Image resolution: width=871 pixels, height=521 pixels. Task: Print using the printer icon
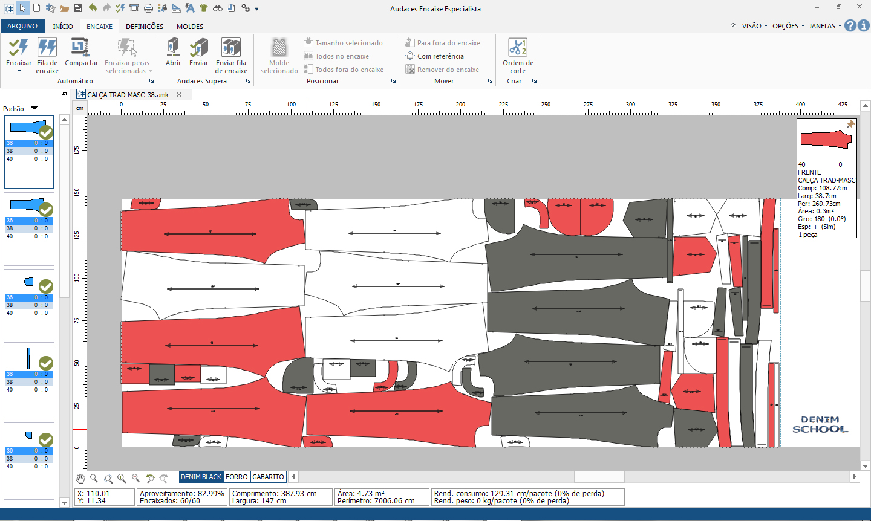click(x=148, y=8)
